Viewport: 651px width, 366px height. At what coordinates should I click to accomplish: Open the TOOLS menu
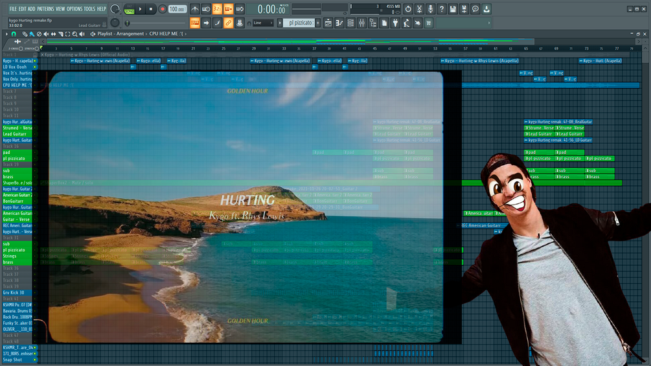pyautogui.click(x=89, y=8)
